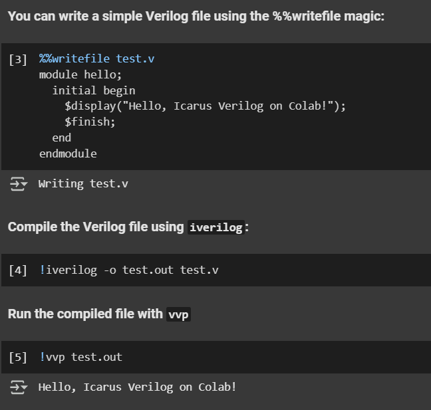
Task: Click the "%%writefile test.v" code line
Action: click(96, 58)
